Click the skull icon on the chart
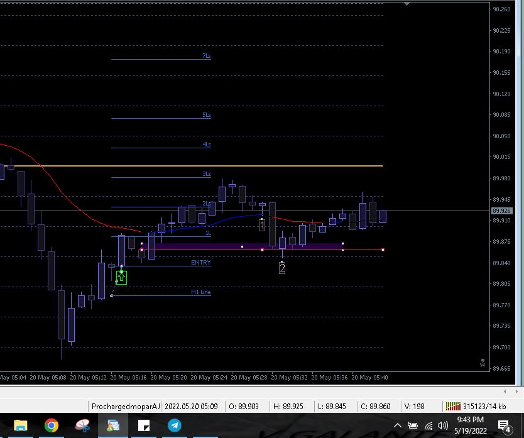The height and width of the screenshot is (438, 524). click(483, 363)
